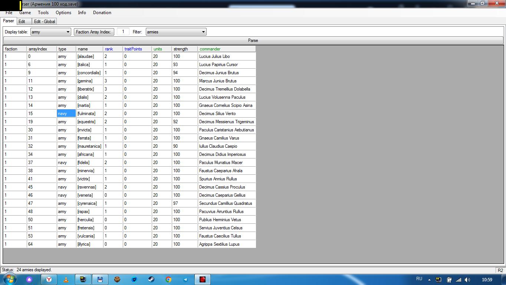The width and height of the screenshot is (506, 285).
Task: Open the File menu
Action: (x=9, y=13)
